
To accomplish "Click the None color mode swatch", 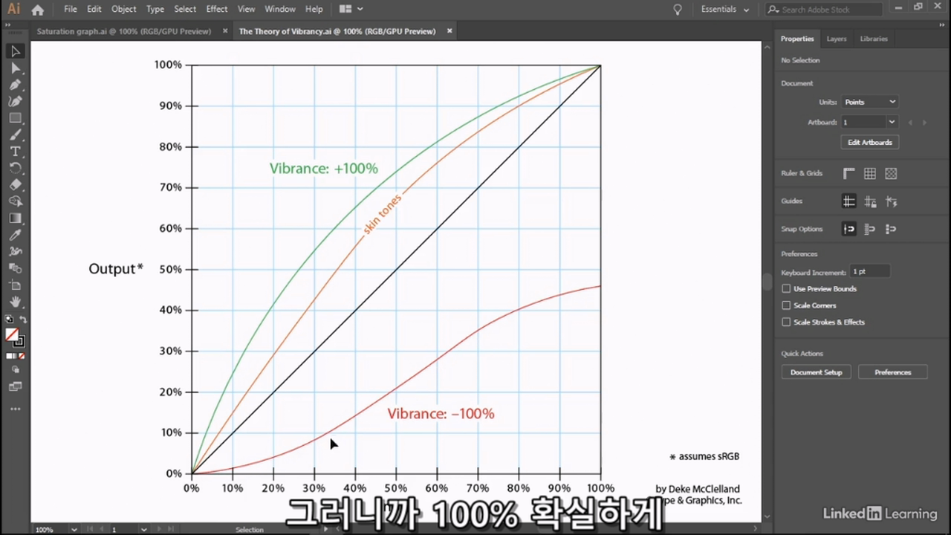I will tap(22, 356).
